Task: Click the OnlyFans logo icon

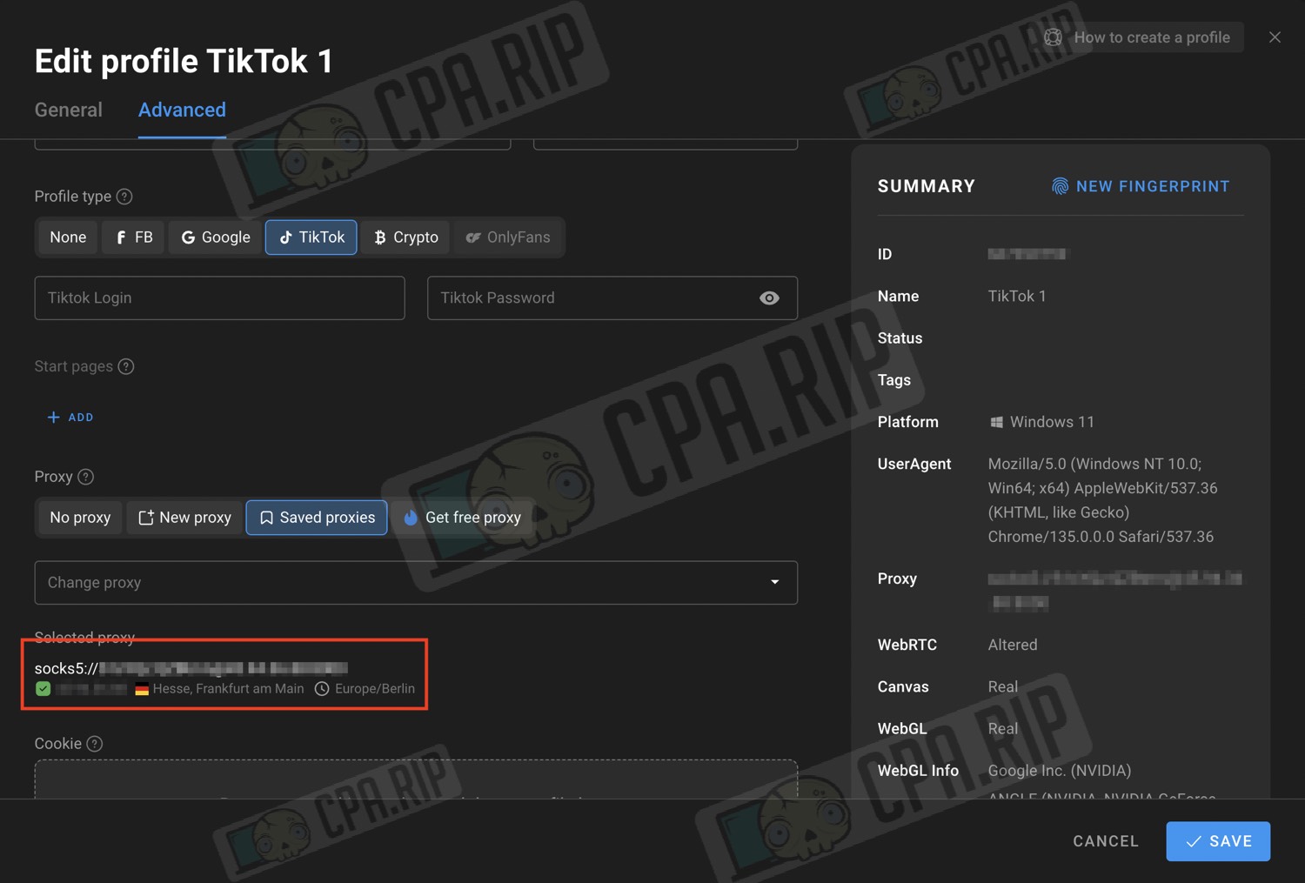Action: click(x=473, y=237)
